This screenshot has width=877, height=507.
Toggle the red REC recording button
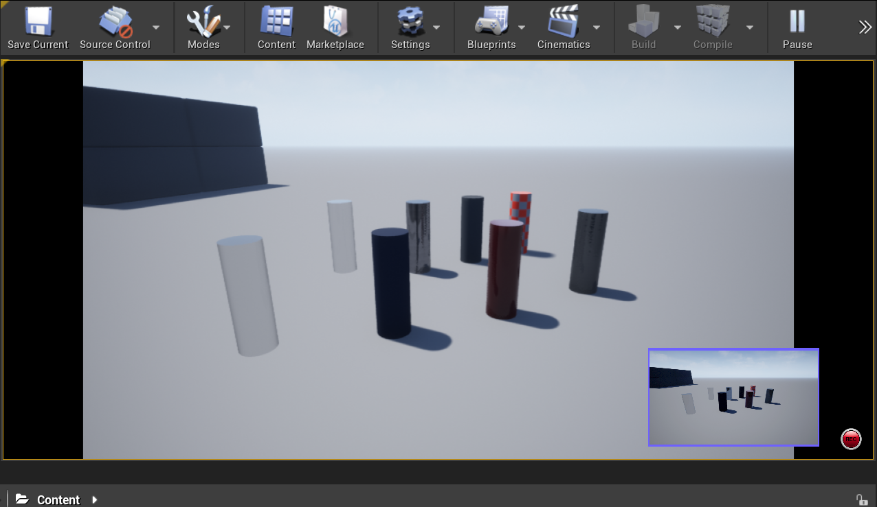(x=851, y=439)
